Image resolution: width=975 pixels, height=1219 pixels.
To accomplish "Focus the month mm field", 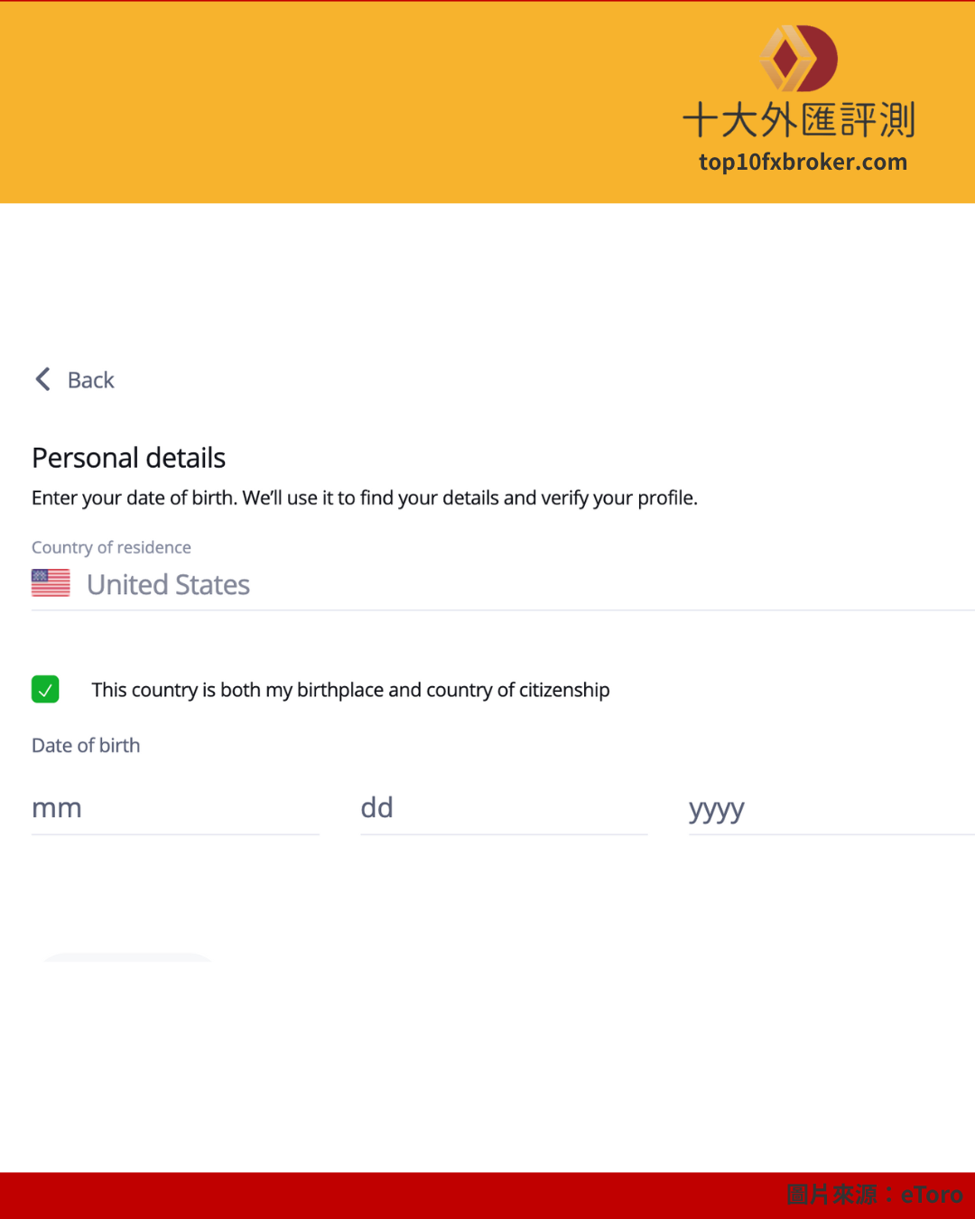I will point(175,808).
